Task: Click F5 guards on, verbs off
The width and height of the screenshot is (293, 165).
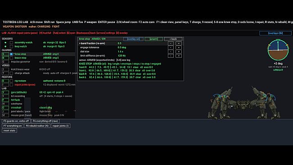Action: (x=16, y=121)
